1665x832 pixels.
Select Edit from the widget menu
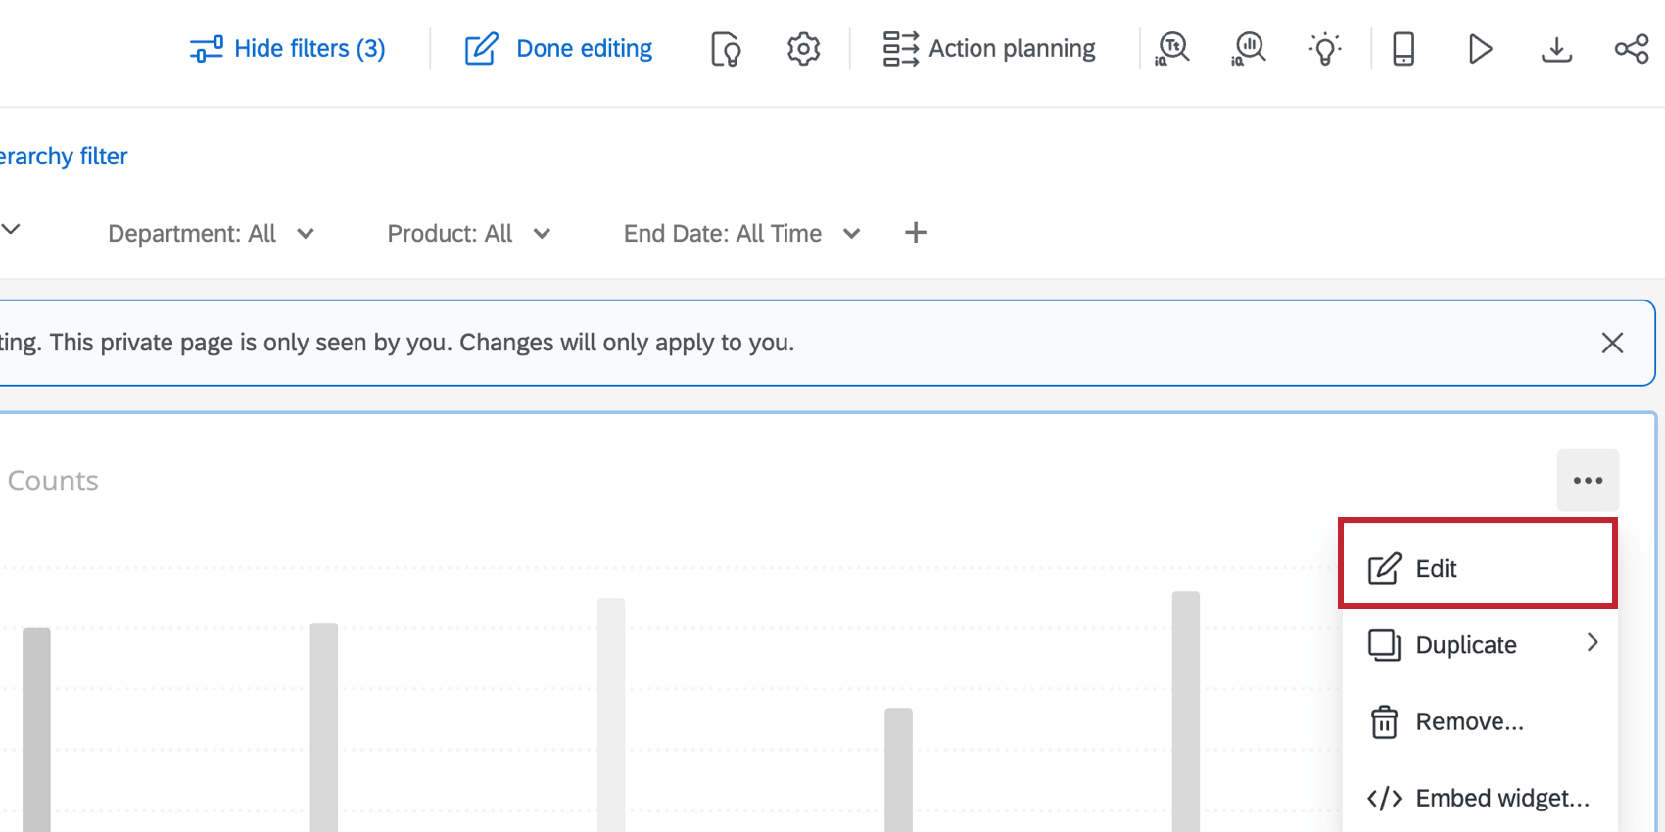coord(1477,569)
